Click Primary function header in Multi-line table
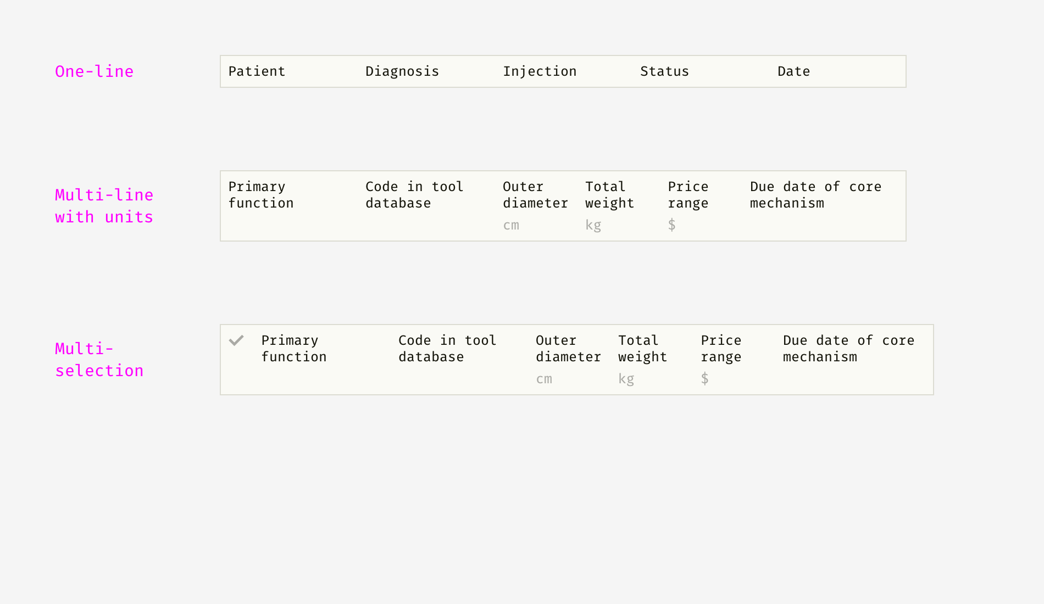 (260, 195)
